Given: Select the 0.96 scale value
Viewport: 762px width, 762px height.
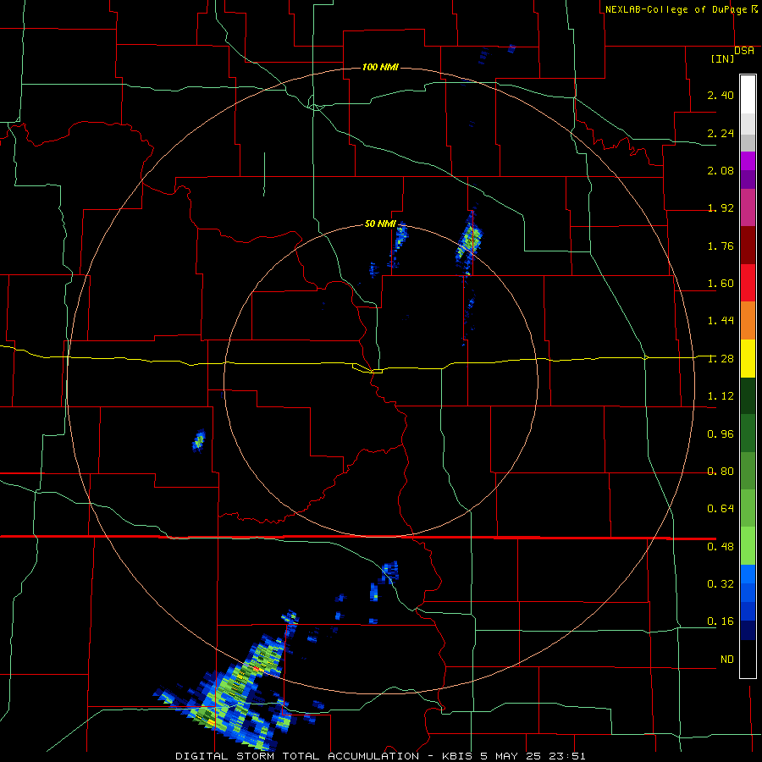Looking at the screenshot, I should coord(721,434).
